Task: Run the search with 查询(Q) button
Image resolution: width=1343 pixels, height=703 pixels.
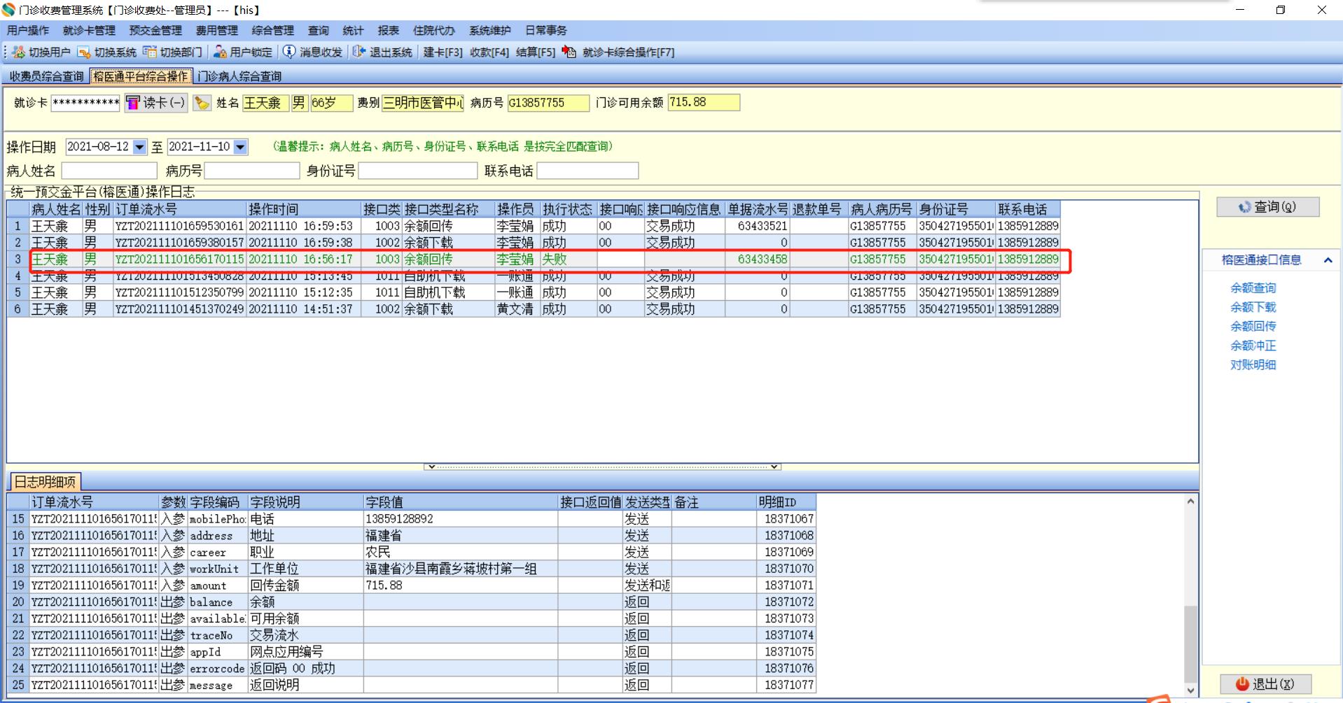Action: pos(1268,207)
